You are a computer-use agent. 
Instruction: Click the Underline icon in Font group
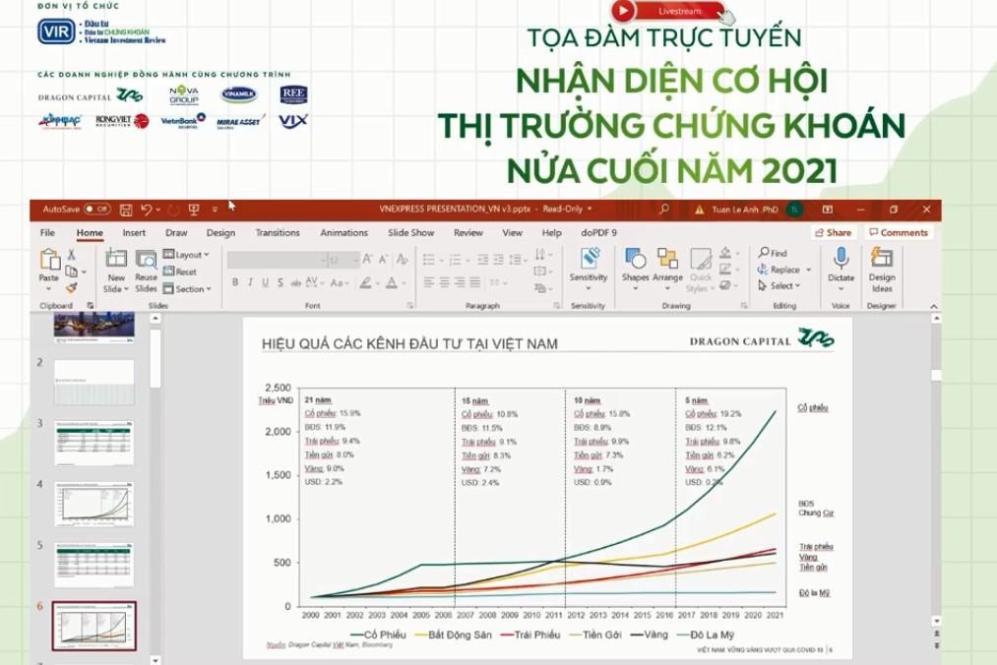[265, 281]
